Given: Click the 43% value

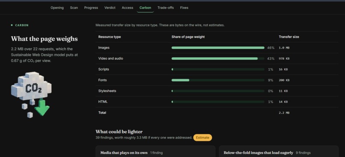Looking at the screenshot, I should (x=271, y=58).
